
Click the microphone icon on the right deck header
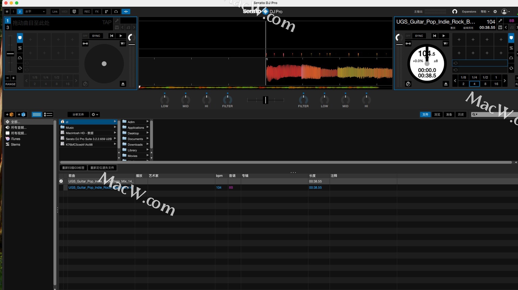click(x=500, y=21)
